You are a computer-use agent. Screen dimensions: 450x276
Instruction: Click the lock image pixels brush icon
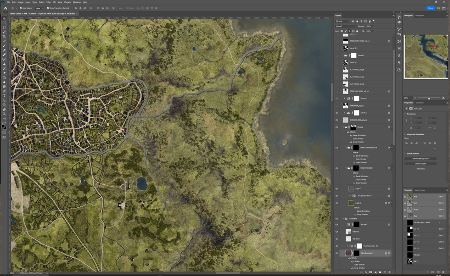tap(346, 31)
